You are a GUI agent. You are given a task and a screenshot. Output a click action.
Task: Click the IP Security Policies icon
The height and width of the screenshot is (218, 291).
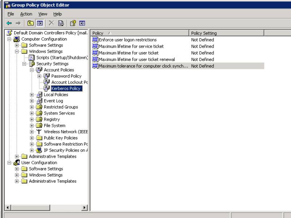coord(39,150)
